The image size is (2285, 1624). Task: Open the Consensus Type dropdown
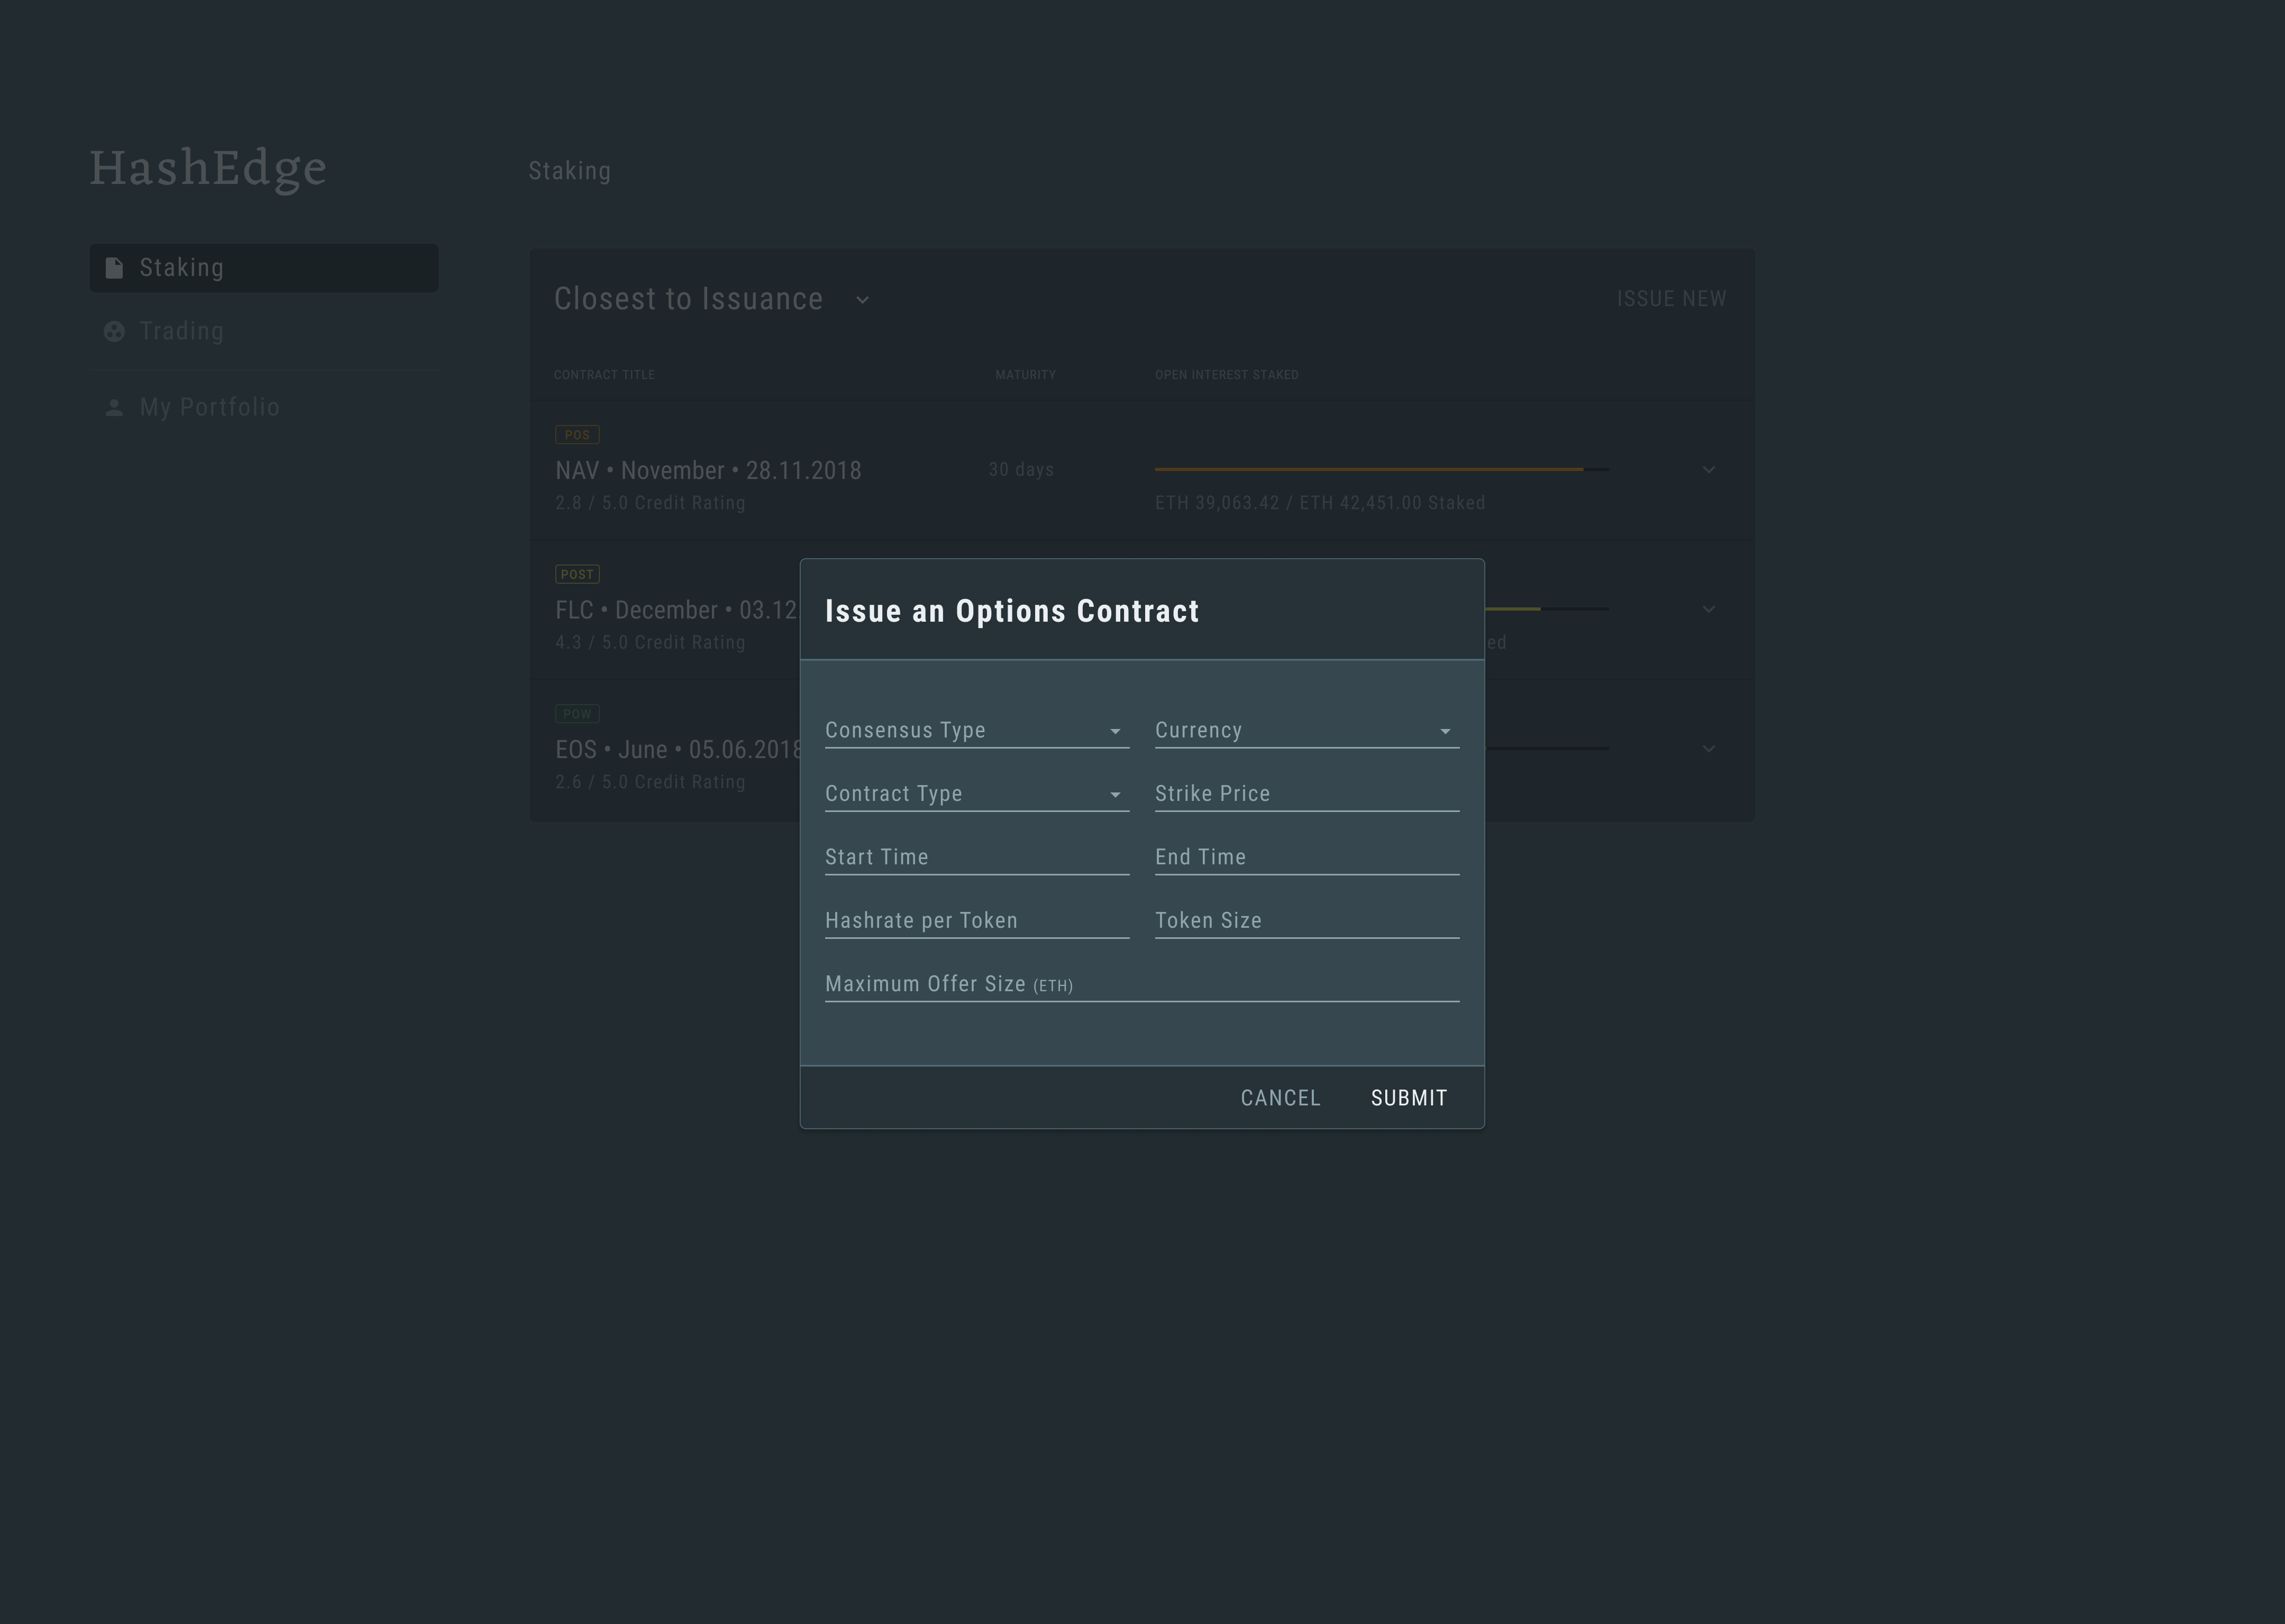(975, 731)
